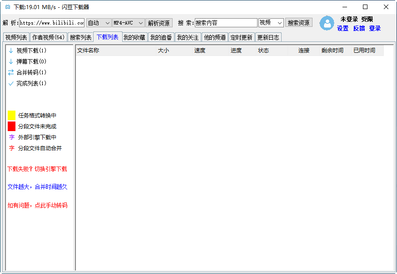Viewport: 397px width, 274px height.
Task: Click 下载失败？切换引擎下载 link
Action: (37, 169)
